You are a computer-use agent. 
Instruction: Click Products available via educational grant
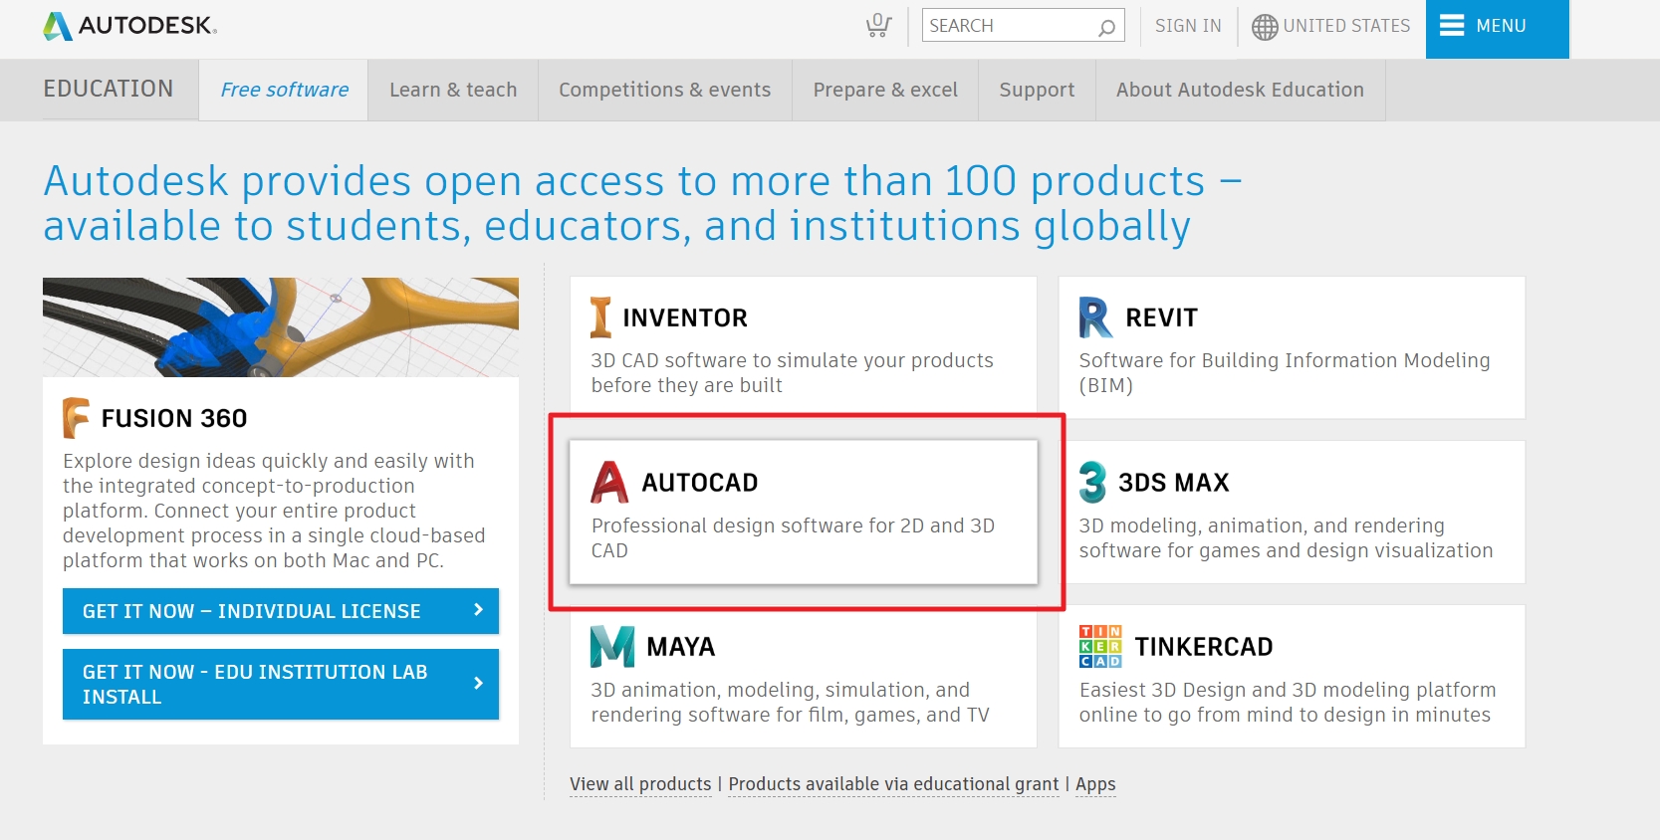[893, 784]
